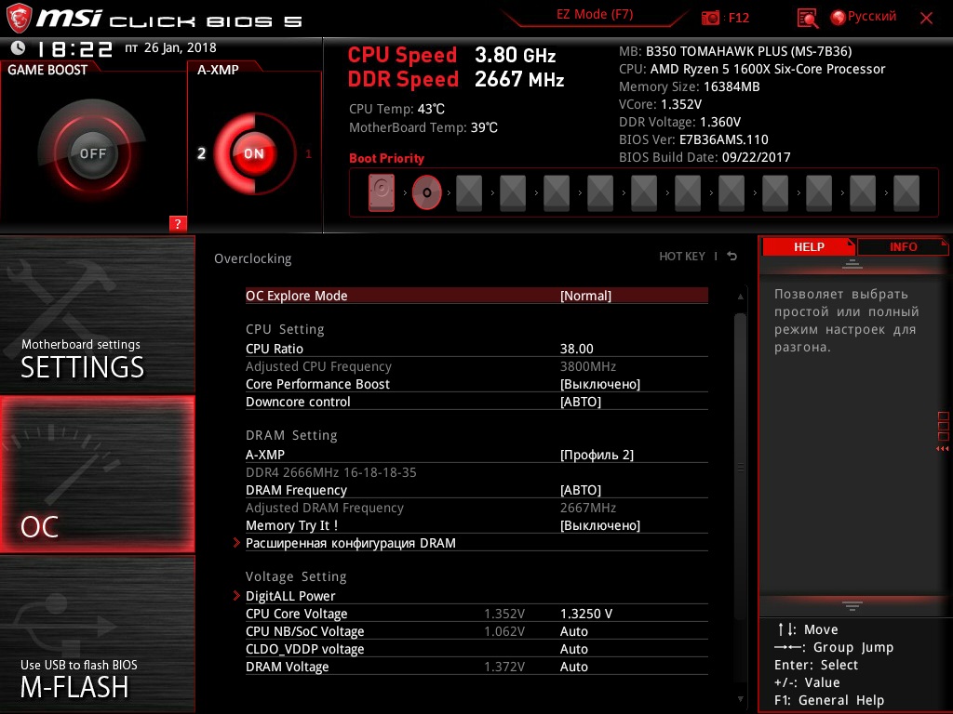This screenshot has width=953, height=714.
Task: Click the last boot priority slot
Action: click(906, 193)
